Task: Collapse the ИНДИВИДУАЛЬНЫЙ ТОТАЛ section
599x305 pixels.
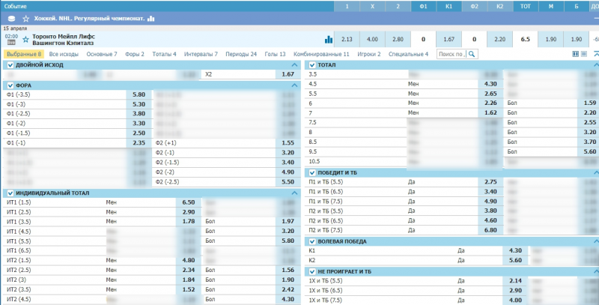Action: [x=295, y=193]
